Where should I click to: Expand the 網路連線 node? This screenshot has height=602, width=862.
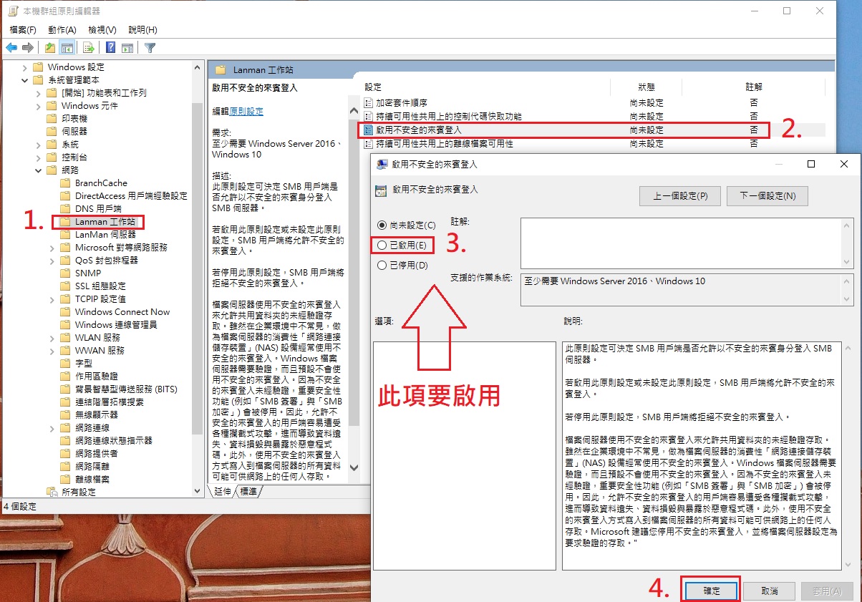coord(52,427)
